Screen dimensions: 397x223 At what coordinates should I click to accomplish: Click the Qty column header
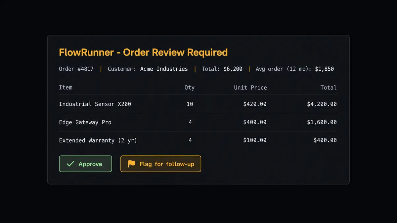(190, 88)
